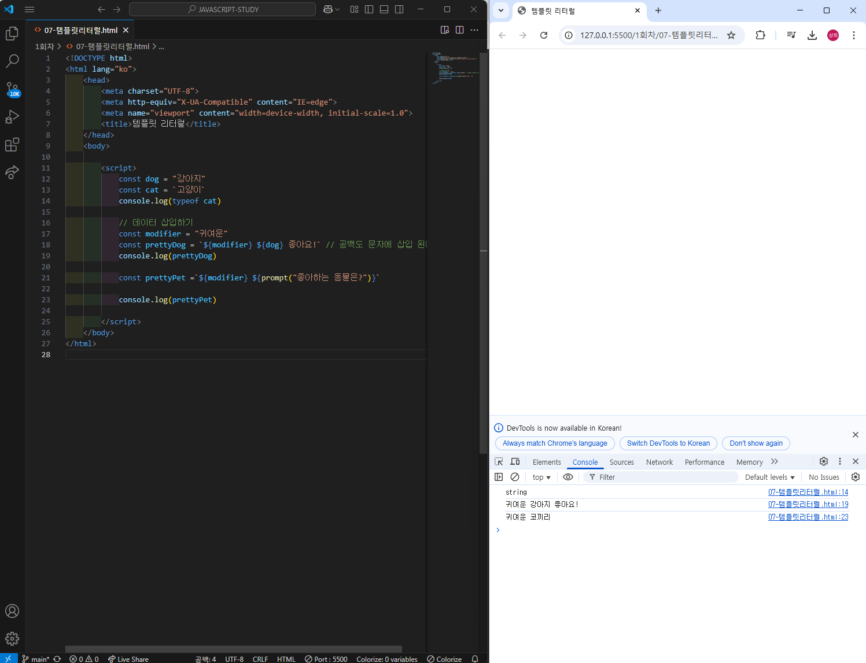Show more DevTools tabs with chevrons

[x=775, y=461]
